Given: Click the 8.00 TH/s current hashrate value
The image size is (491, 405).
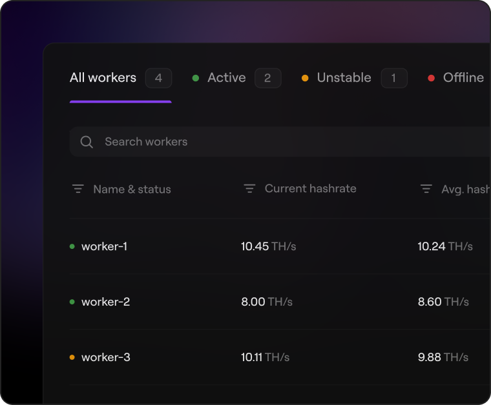Looking at the screenshot, I should [267, 302].
